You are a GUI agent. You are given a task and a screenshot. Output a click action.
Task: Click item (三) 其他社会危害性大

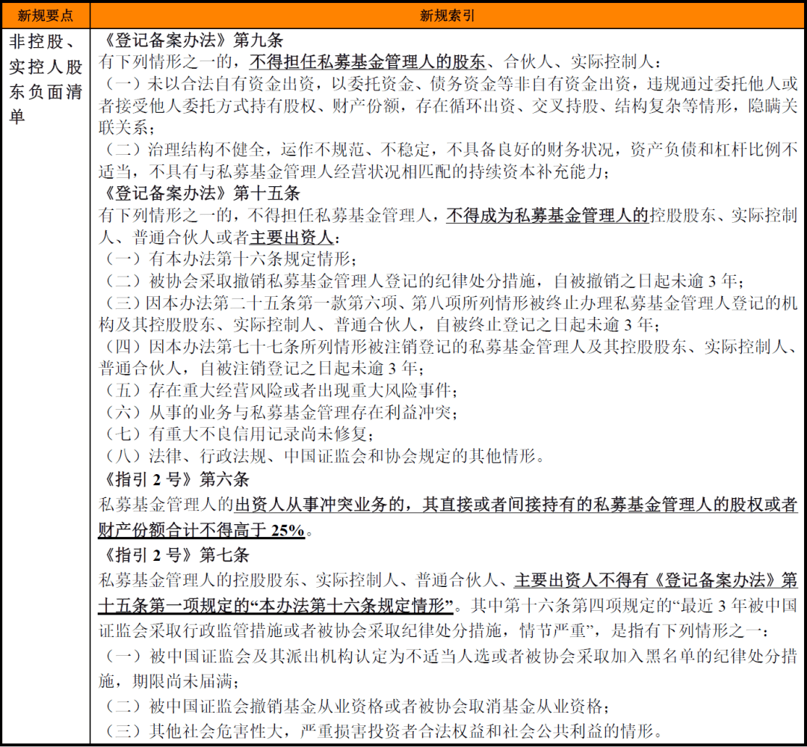381,731
